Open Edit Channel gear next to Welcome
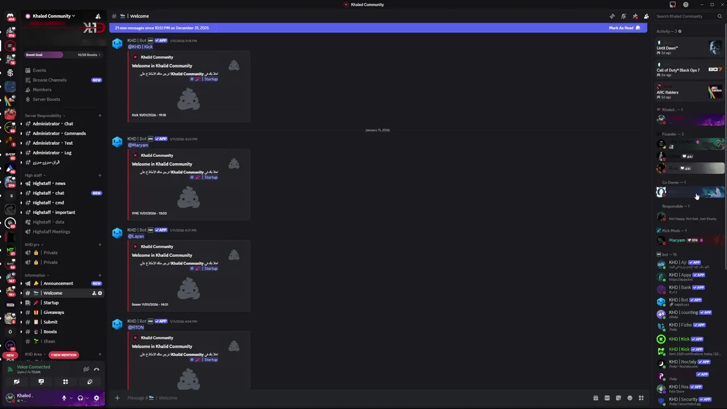 [100, 293]
